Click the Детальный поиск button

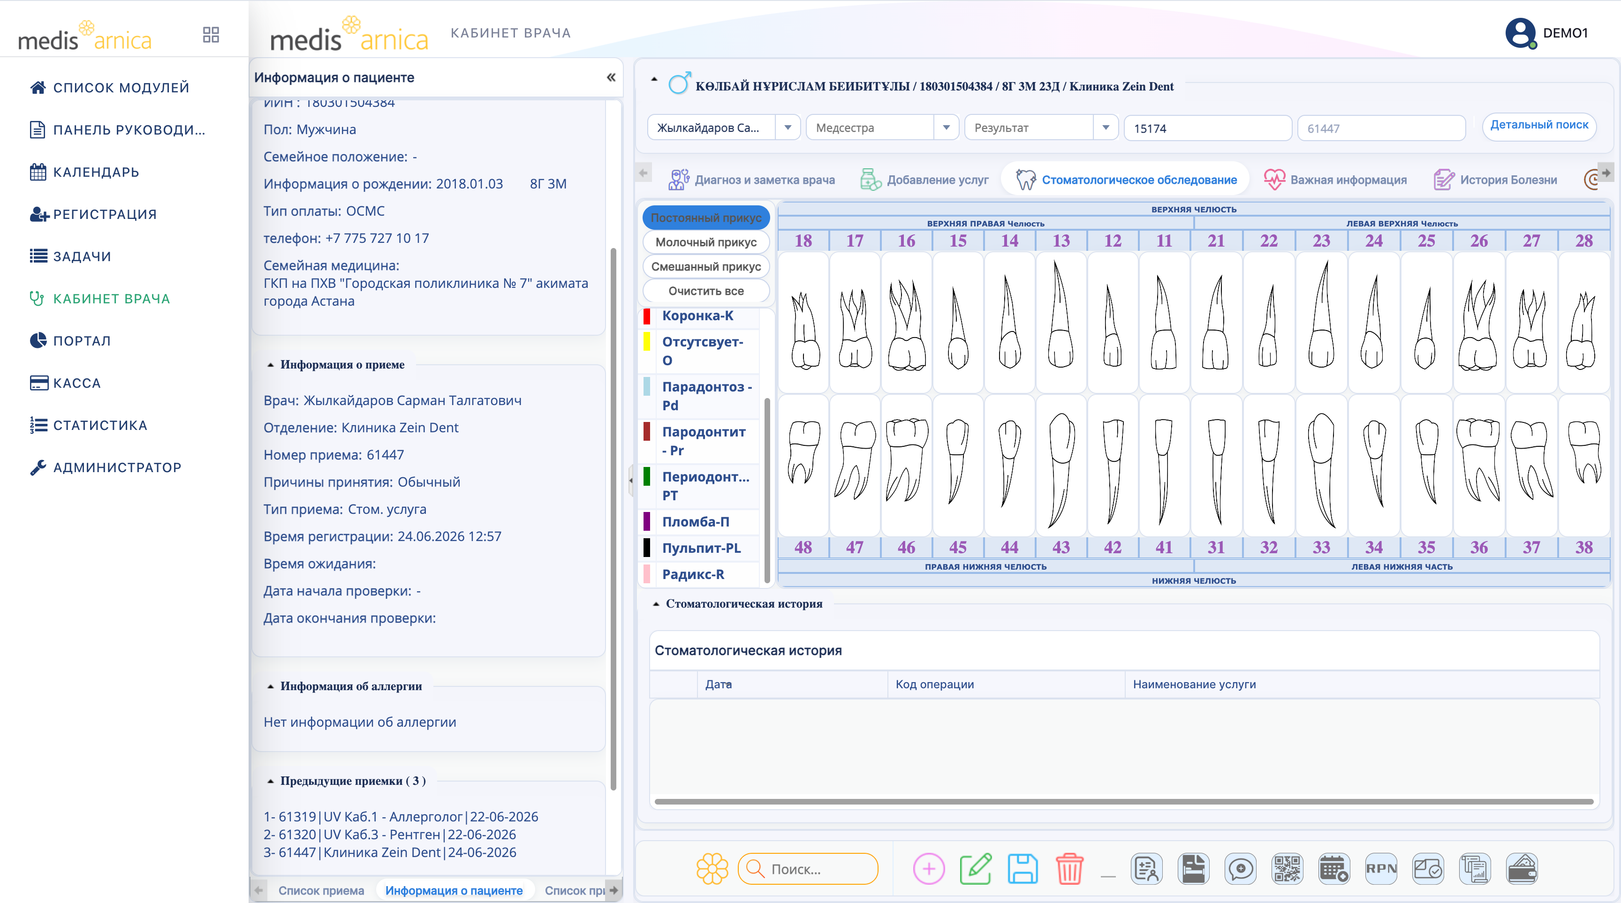click(1538, 125)
